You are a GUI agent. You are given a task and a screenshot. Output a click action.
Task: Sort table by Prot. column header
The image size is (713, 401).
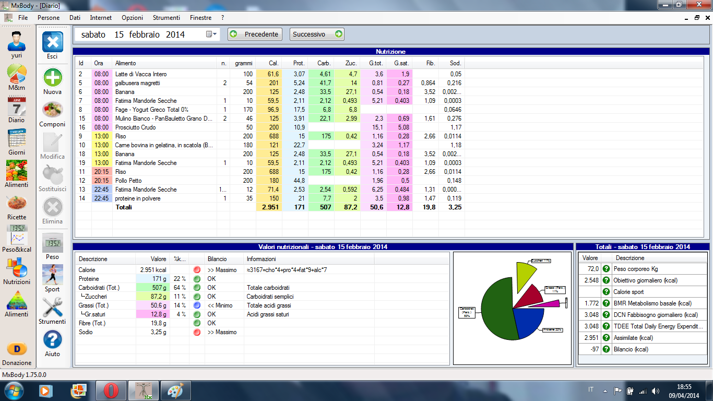295,63
